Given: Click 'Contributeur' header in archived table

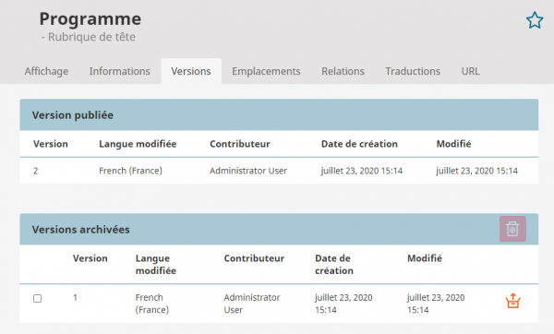Looking at the screenshot, I should 254,258.
